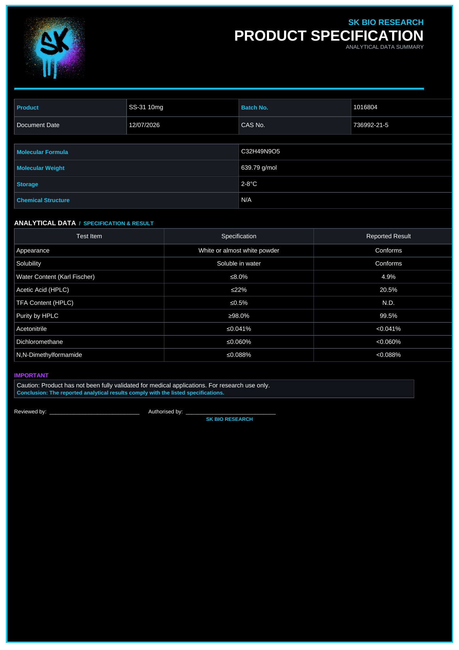
Task: Click the ANALYTICAL DATA section heading
Action: pos(45,223)
